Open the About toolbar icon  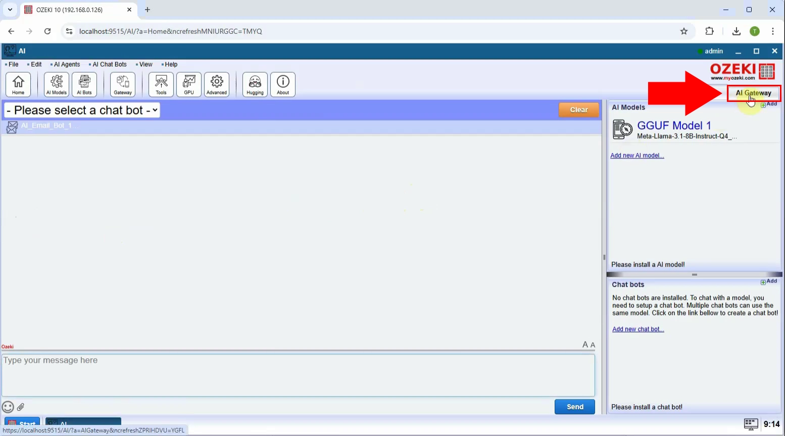click(x=283, y=84)
